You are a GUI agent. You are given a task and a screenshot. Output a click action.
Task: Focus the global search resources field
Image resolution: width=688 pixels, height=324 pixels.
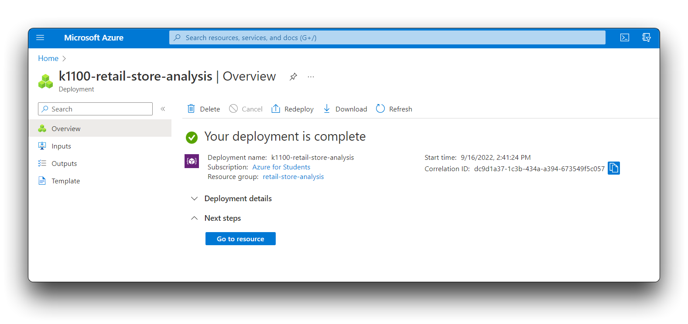pyautogui.click(x=387, y=37)
